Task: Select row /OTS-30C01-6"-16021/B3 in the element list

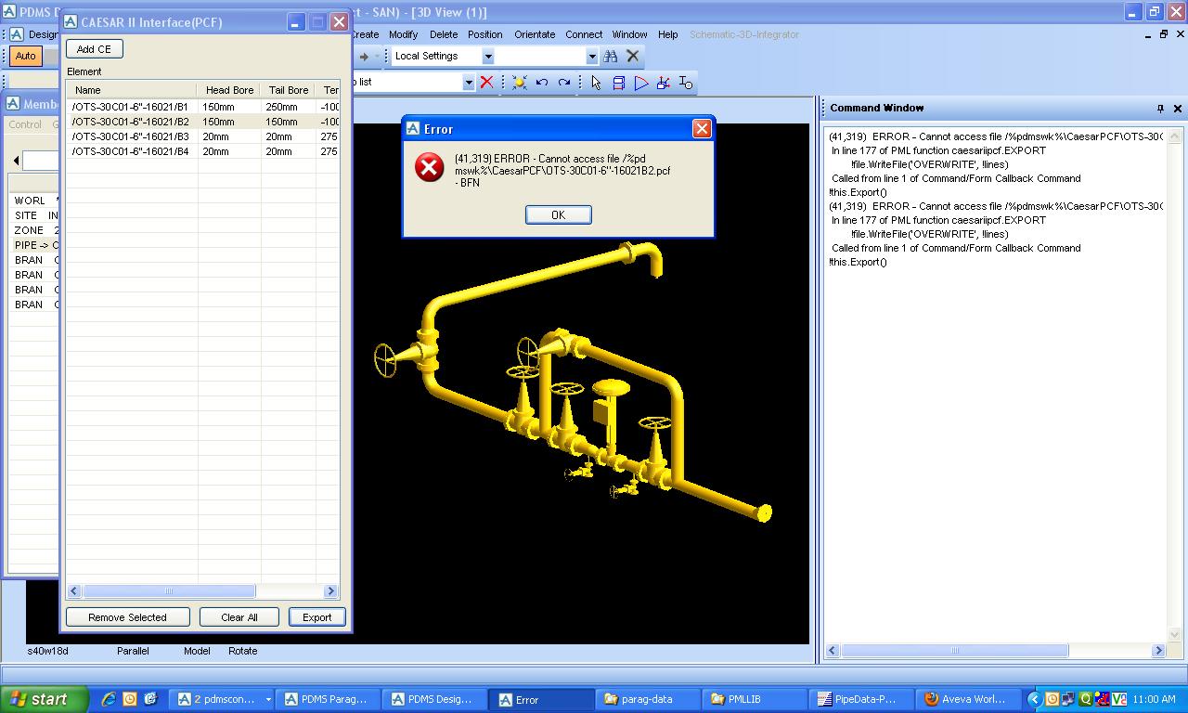Action: pos(202,136)
